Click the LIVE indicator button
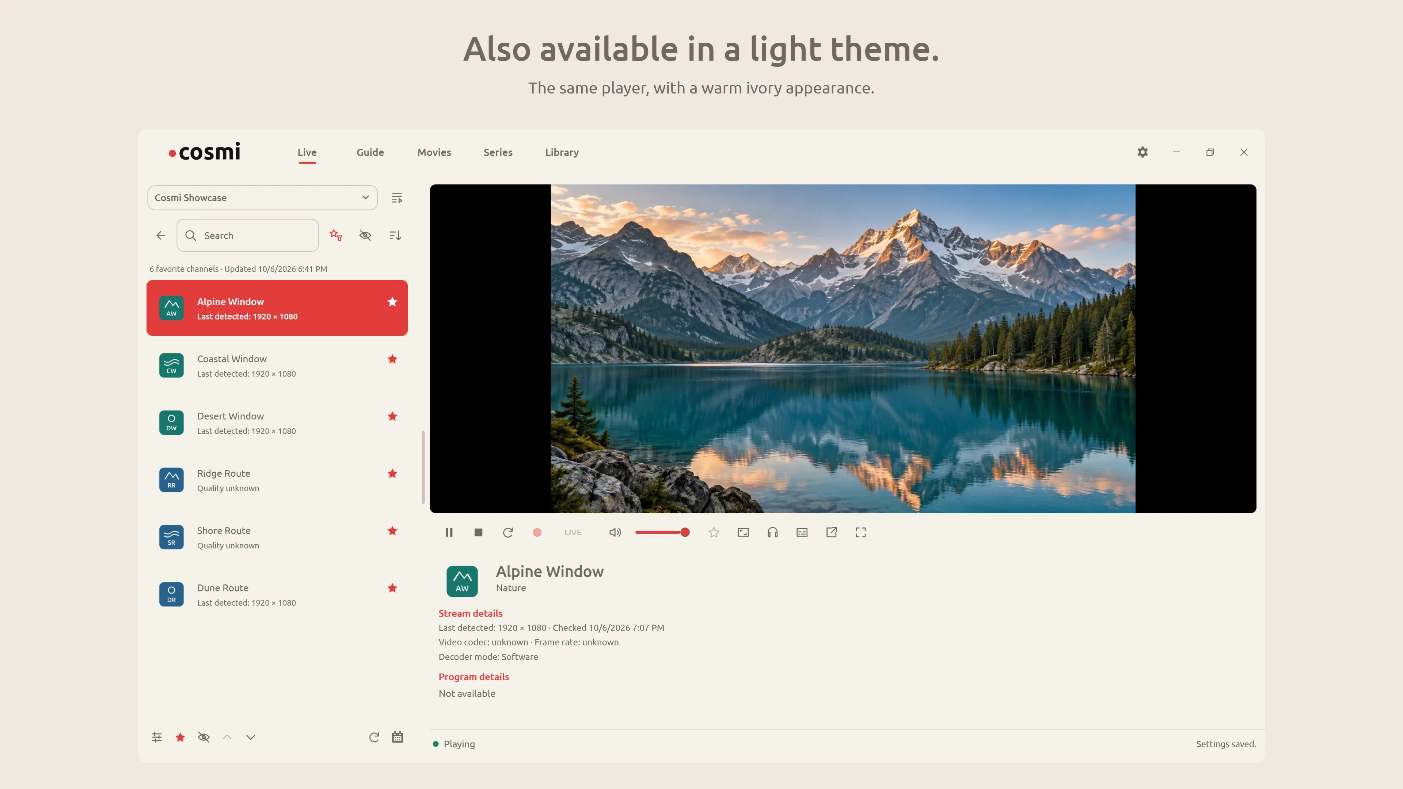This screenshot has height=789, width=1403. 573,532
